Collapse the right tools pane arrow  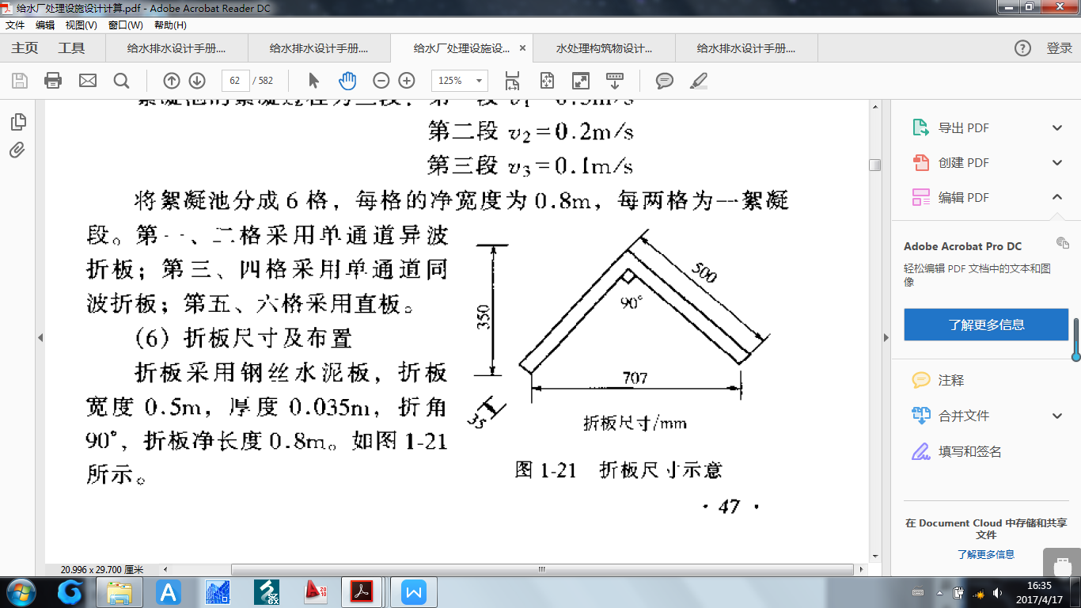886,338
